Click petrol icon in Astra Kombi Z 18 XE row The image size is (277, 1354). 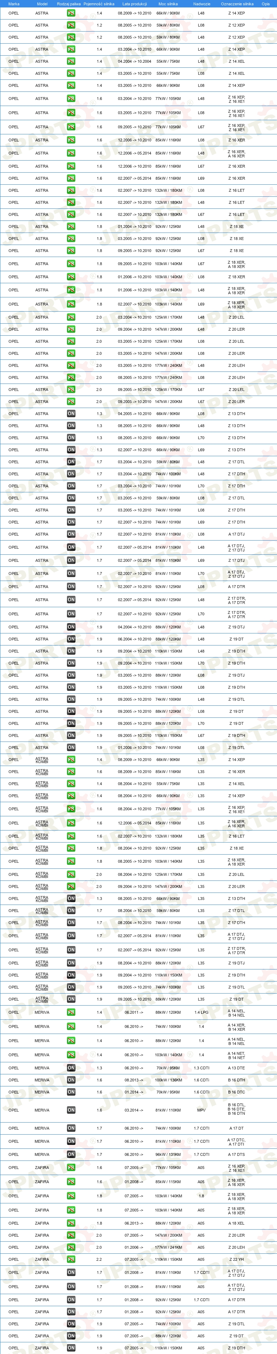71,848
